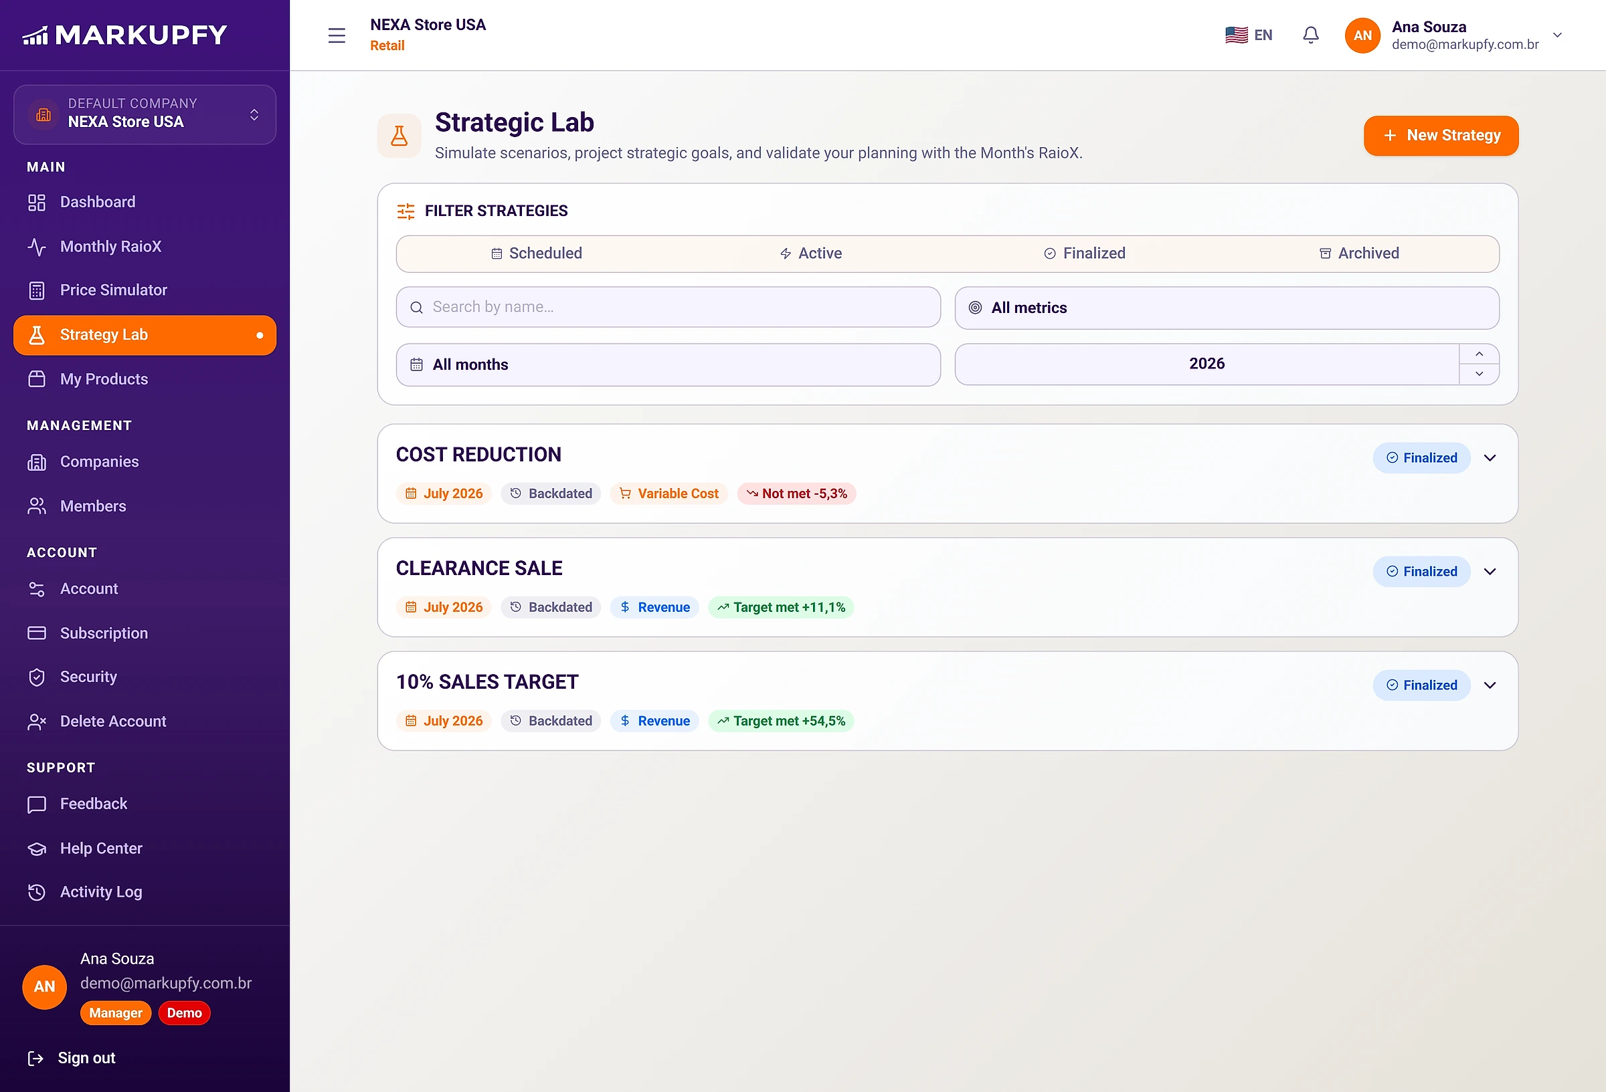Click the Price Simulator calculator icon
Viewport: 1606px width, 1092px height.
(37, 290)
